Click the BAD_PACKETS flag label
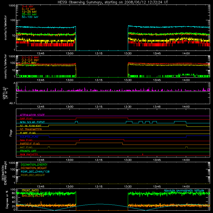 pyautogui.click(x=29, y=154)
